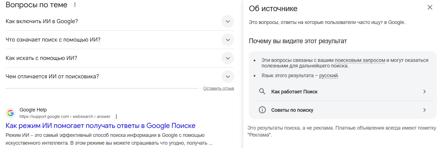Select the "Советы по поиску" menu item
Screen dimensions: 442x148
click(292, 110)
